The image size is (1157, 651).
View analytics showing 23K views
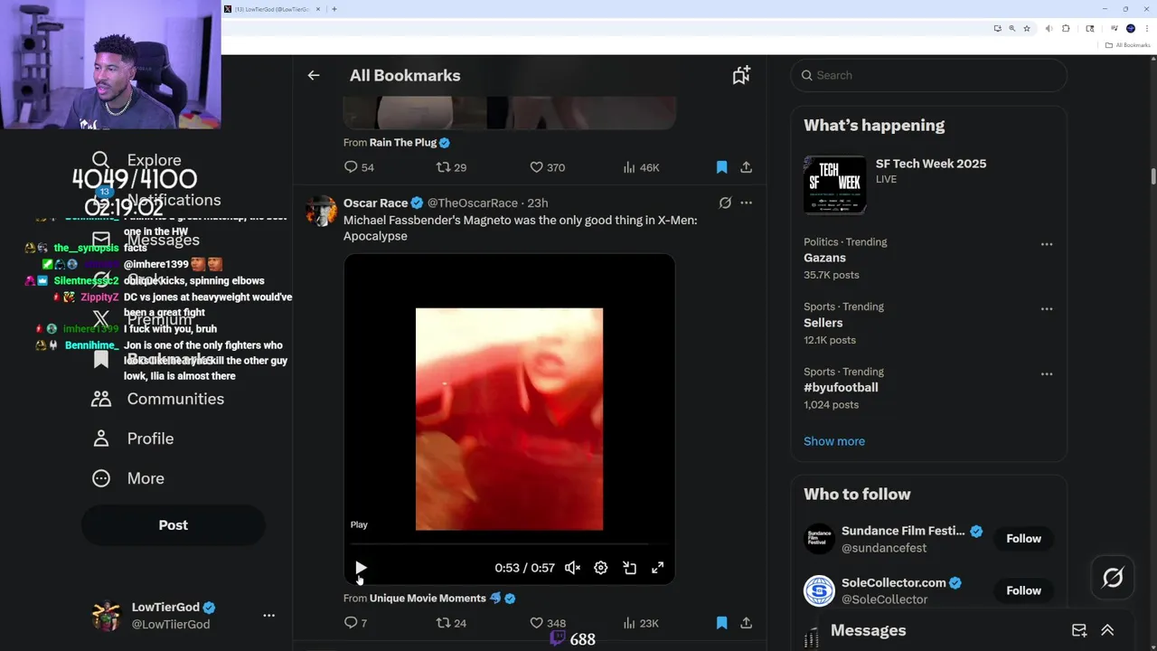click(641, 623)
